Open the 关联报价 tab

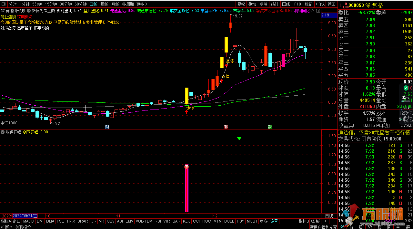[x=23, y=227]
